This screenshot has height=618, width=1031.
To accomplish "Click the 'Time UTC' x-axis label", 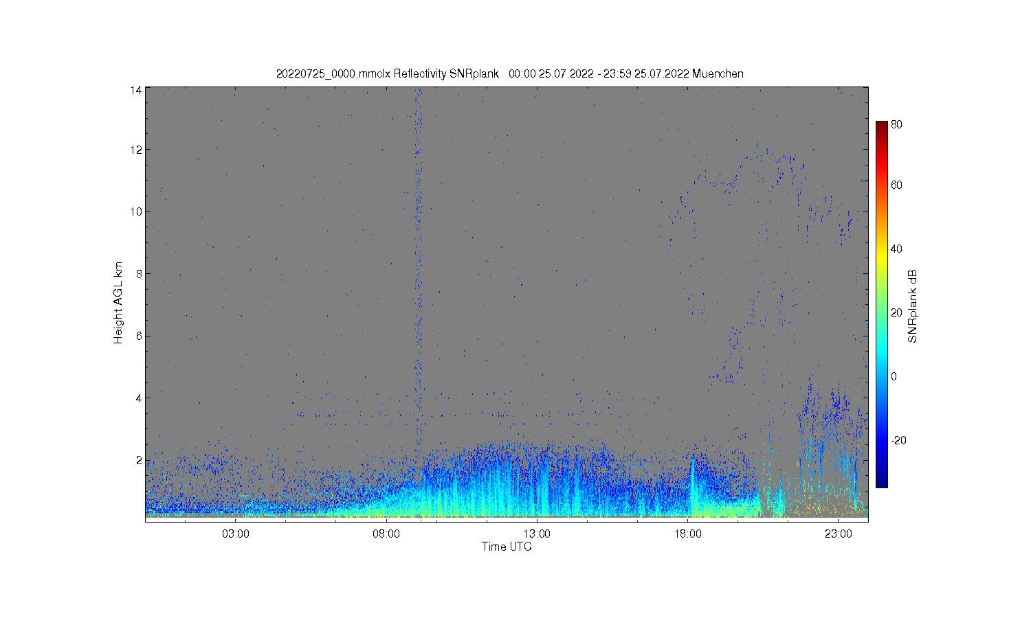I will [x=507, y=547].
